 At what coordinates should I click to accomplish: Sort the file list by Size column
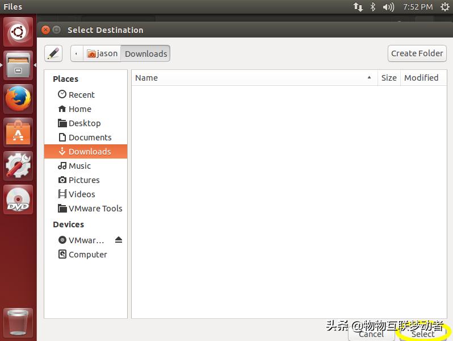click(389, 78)
